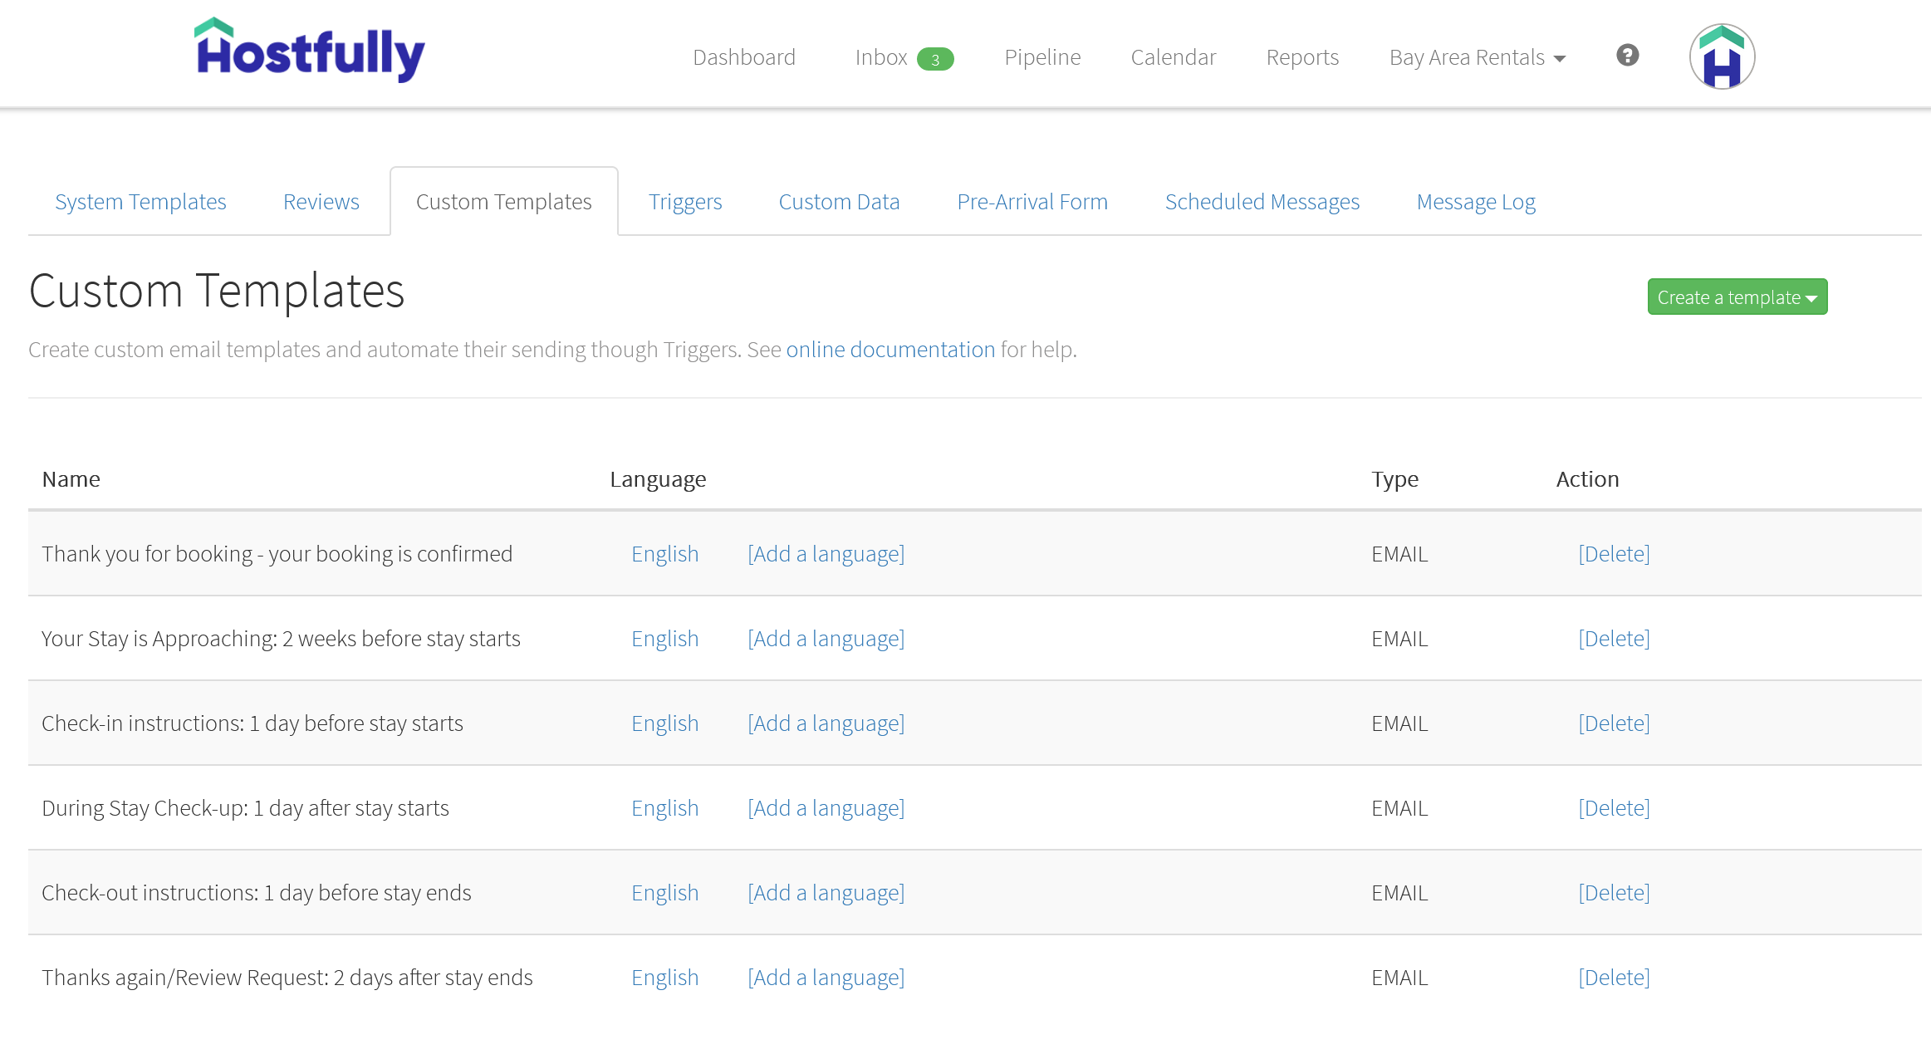Switch to the Message Log tab
Screen dimensions: 1931x1064
point(1475,201)
